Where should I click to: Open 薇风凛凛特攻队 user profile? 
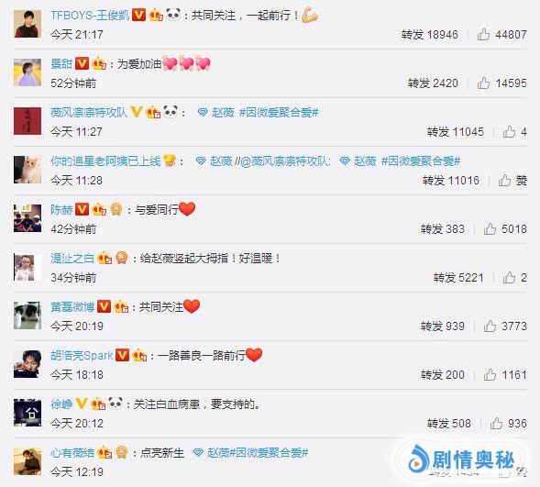click(x=89, y=112)
